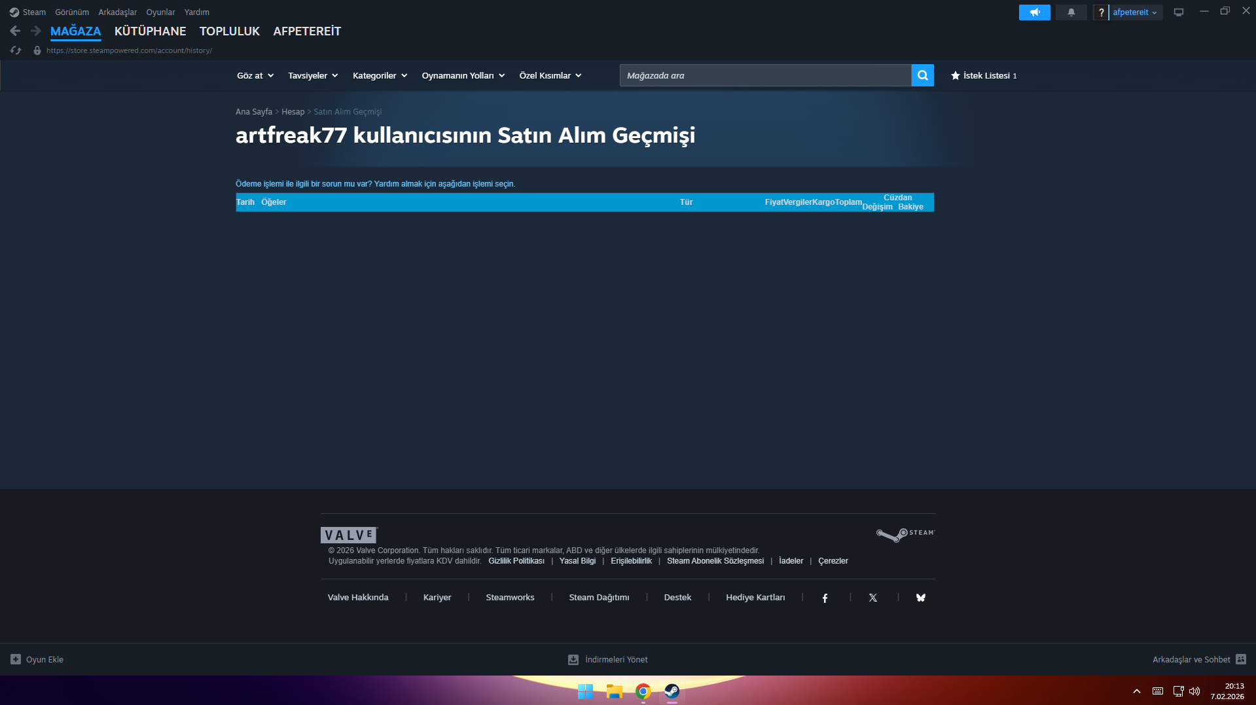Visit the Hediye Kartları footer link
This screenshot has width=1256, height=705.
tap(755, 598)
